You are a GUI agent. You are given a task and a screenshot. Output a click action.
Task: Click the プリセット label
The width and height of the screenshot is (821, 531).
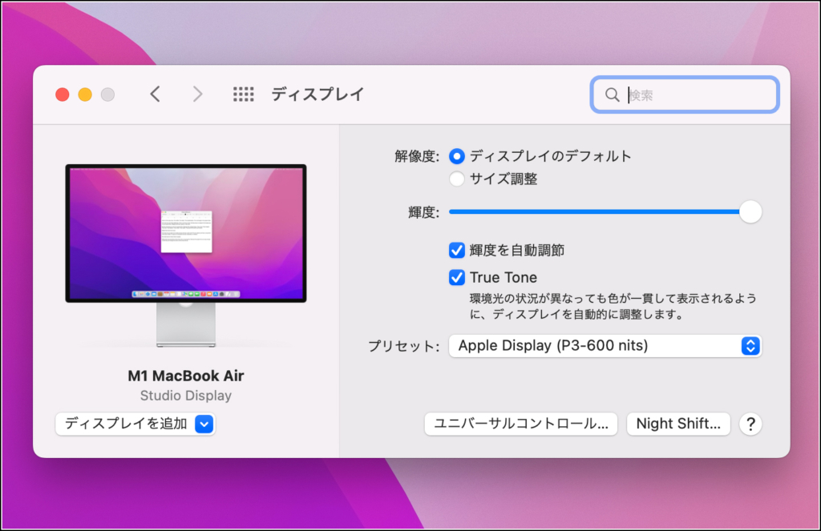(404, 346)
